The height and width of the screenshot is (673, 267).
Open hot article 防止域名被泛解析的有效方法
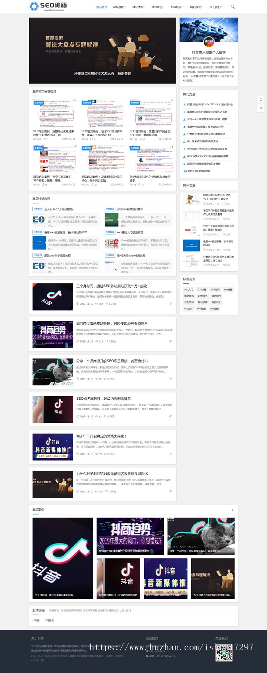pos(203,141)
